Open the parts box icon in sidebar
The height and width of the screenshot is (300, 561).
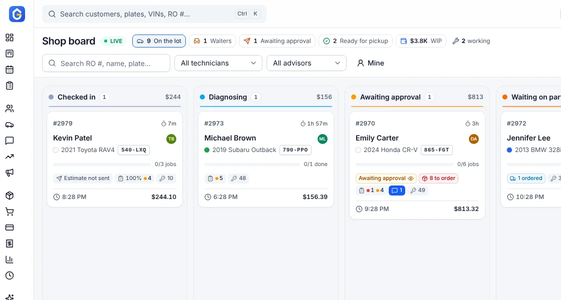point(10,195)
